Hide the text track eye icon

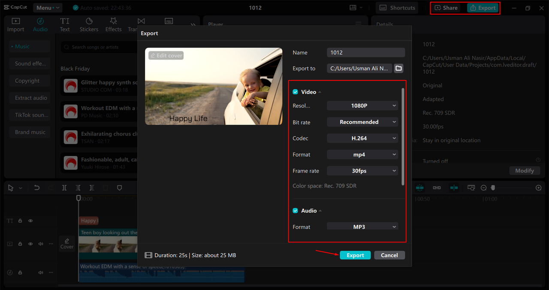click(30, 221)
